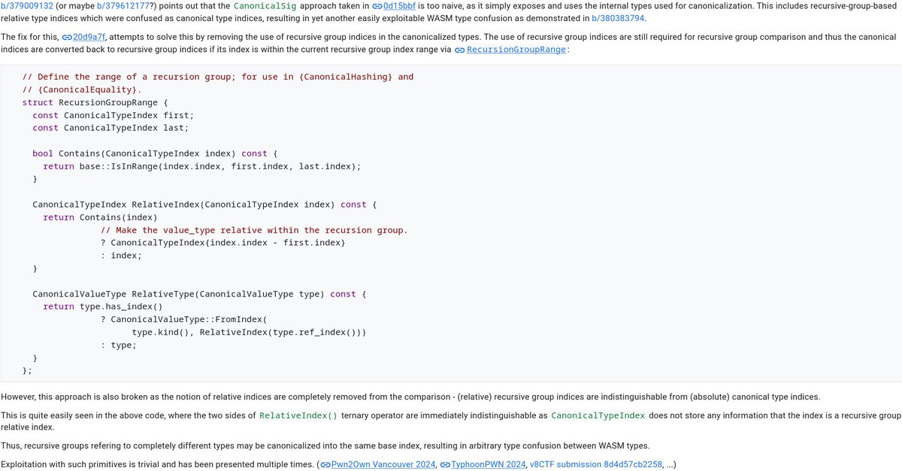This screenshot has width=902, height=471.
Task: Click 'type.kind(), RelativeIndex(type.ref_index()))' line
Action: click(x=249, y=333)
